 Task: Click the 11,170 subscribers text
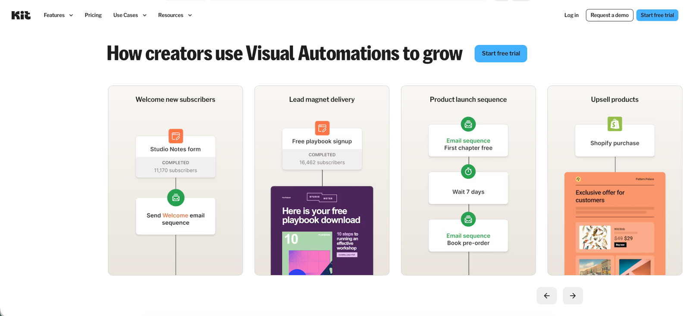point(176,170)
